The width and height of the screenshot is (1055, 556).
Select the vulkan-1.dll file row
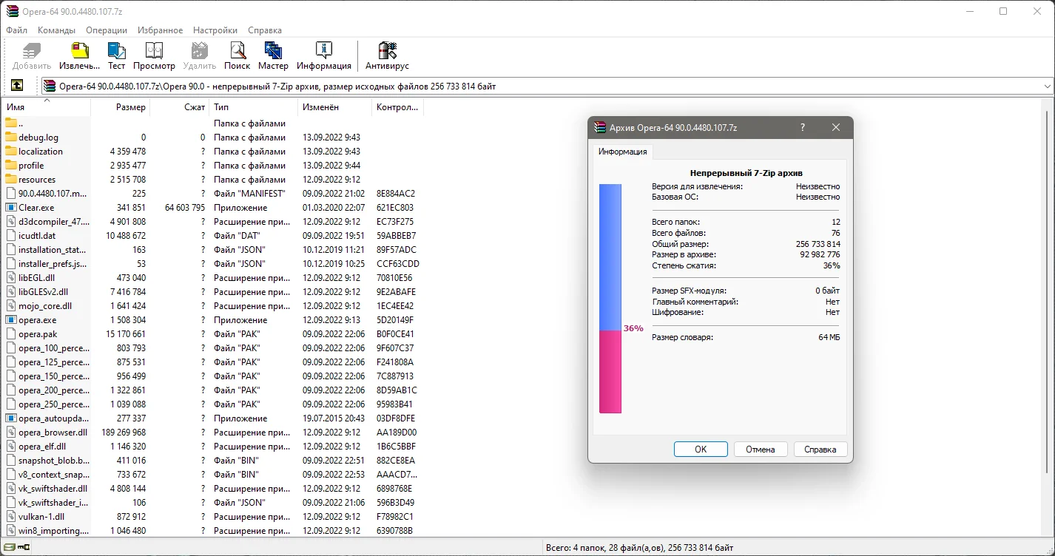[x=212, y=516]
